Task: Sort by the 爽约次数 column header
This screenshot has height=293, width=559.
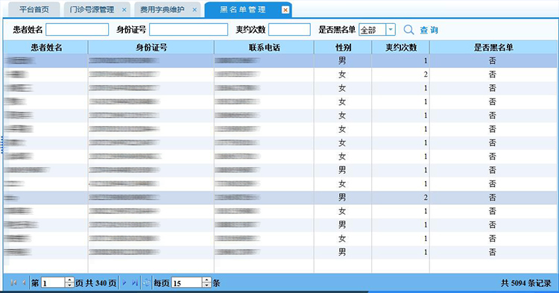Action: coord(401,48)
